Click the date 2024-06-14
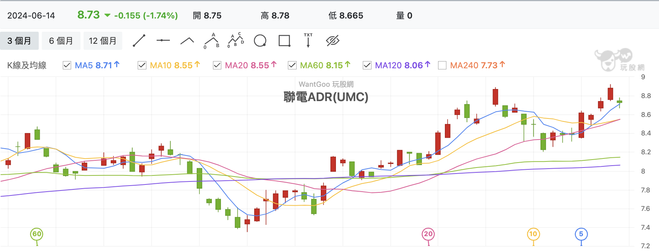659x252 pixels. (x=31, y=15)
